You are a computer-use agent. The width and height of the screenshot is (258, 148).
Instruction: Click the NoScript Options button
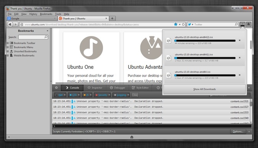pos(238,132)
